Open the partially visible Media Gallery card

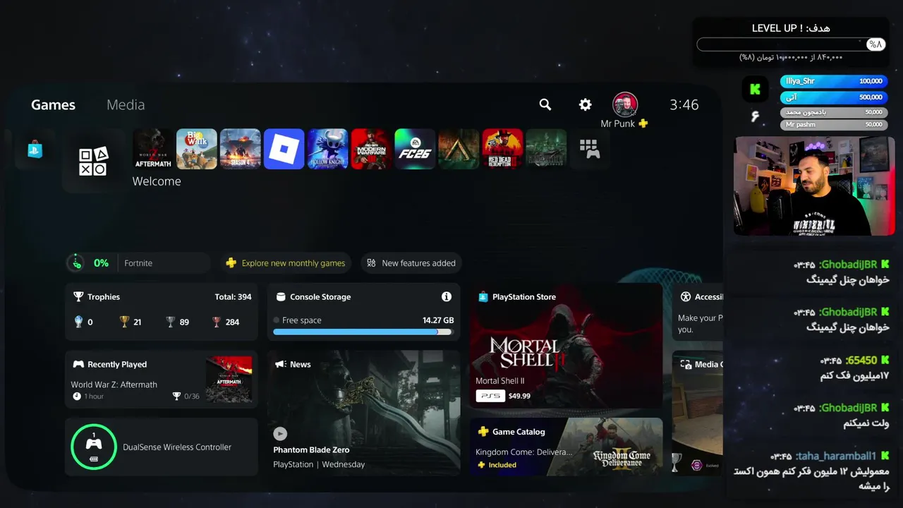click(698, 413)
